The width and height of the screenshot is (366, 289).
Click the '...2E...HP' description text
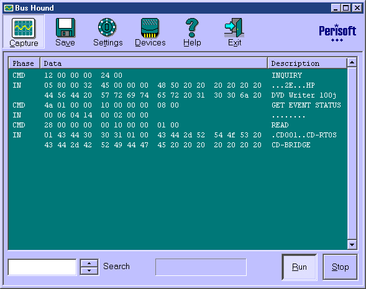pyautogui.click(x=293, y=85)
